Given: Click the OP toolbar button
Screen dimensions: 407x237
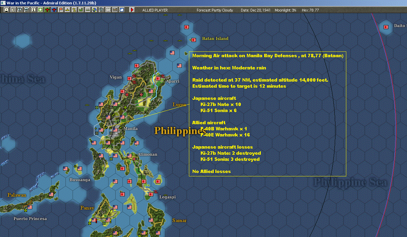Looking at the screenshot, I should 108,10.
